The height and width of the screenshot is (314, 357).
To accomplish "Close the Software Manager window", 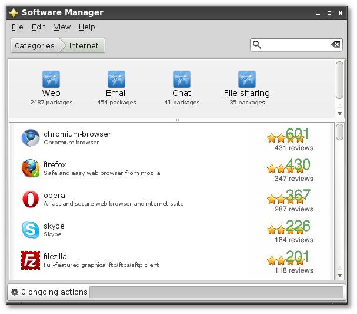I will (341, 13).
